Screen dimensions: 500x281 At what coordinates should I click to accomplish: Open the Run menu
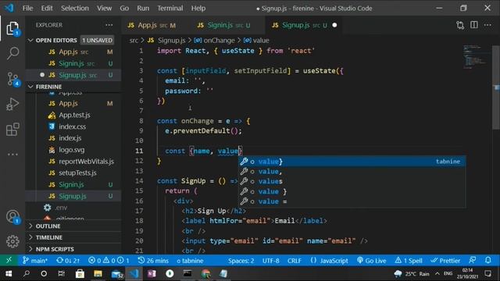coord(143,9)
